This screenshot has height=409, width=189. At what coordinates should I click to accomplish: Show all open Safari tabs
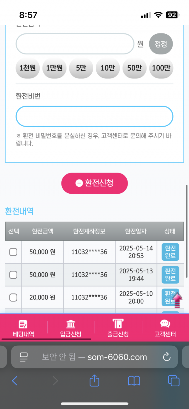174,381
